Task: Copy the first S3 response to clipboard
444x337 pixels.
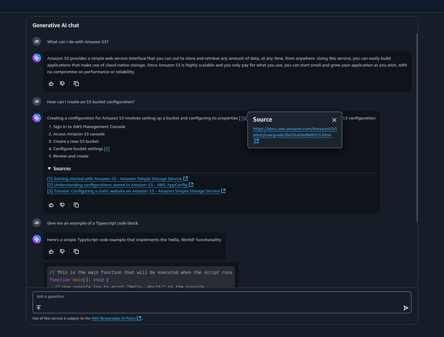Action: [76, 83]
